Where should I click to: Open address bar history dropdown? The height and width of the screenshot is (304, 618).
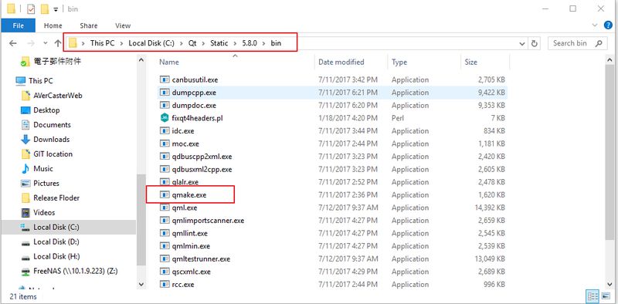[x=522, y=44]
